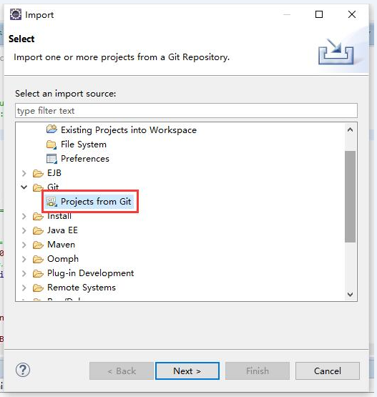Click the scrollbar up arrow
Viewport: 377px width, 397px height.
[350, 130]
